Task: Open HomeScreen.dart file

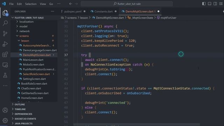Action: 32,98
